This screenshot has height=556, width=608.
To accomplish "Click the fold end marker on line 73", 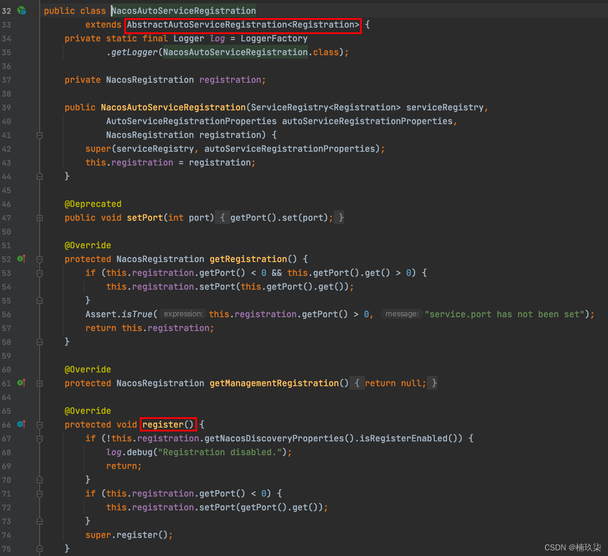I will click(40, 521).
